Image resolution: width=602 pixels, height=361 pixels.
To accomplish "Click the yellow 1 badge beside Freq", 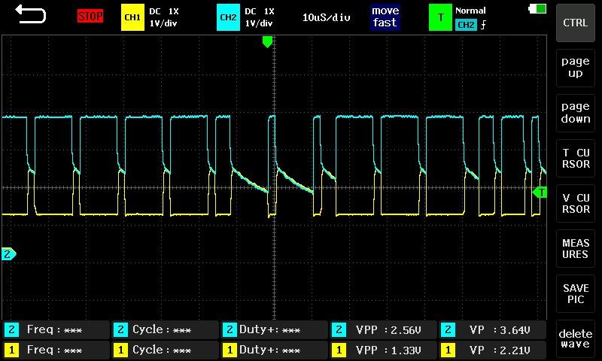I will (11, 350).
